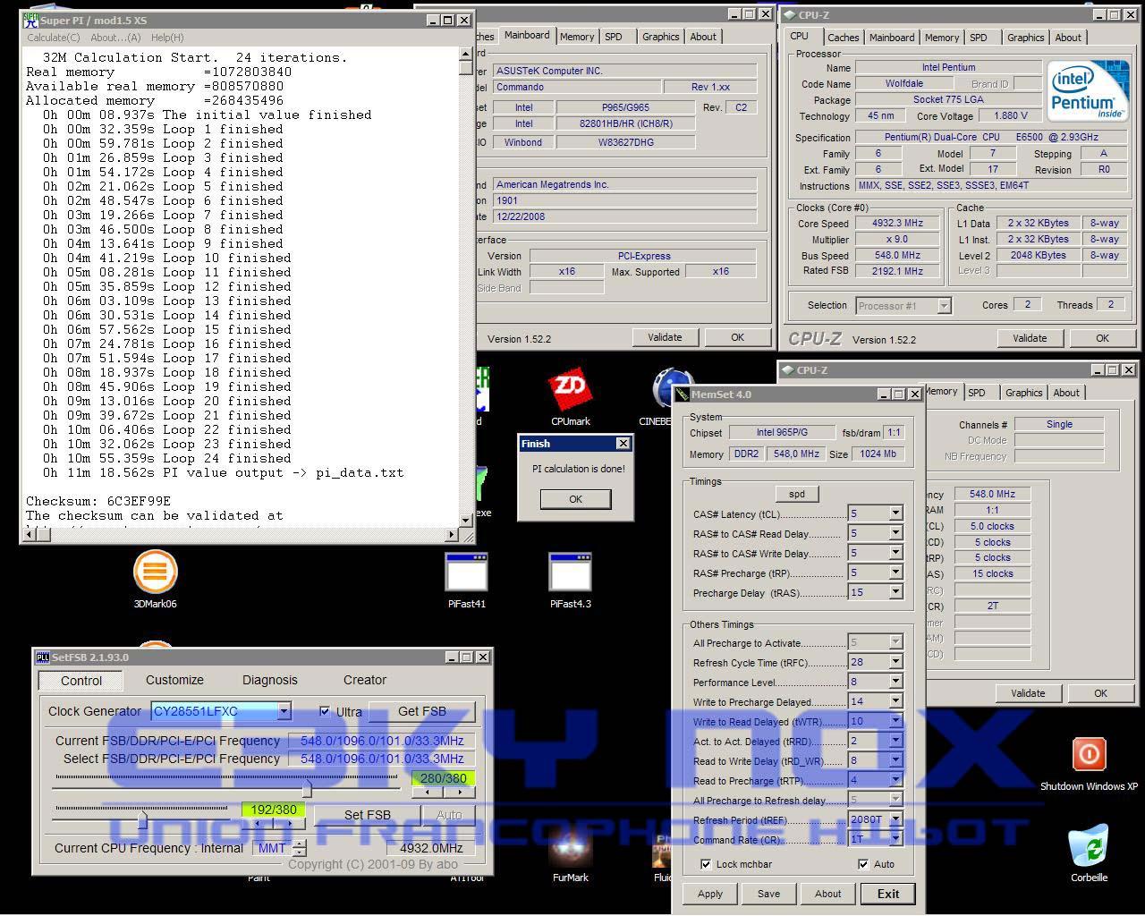
Task: Click the upper 280/380 FSB slider
Action: click(x=307, y=789)
